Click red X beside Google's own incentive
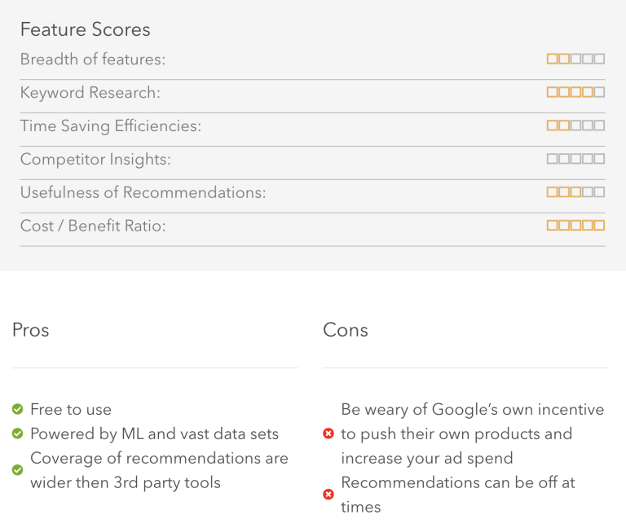This screenshot has width=626, height=528. [x=328, y=433]
